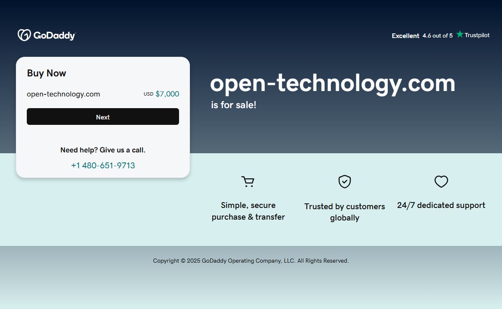
Task: Call the +1 480-651-9713 phone link
Action: (x=103, y=165)
